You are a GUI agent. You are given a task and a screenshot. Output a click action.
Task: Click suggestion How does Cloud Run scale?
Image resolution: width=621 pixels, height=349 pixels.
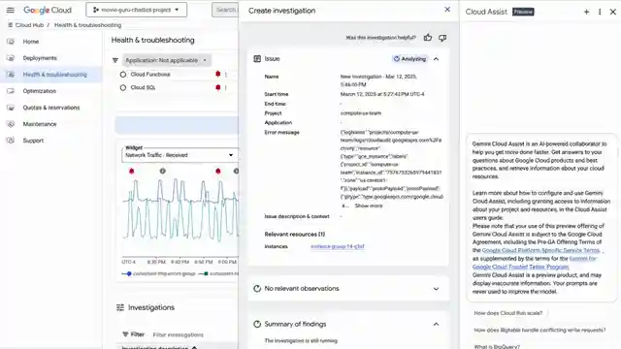(x=508, y=313)
